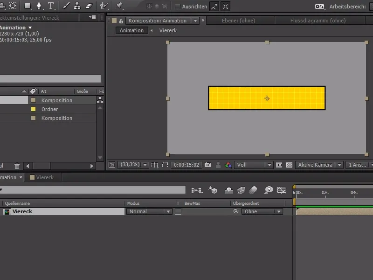
Task: Toggle frame blending for all layers
Action: point(241,190)
